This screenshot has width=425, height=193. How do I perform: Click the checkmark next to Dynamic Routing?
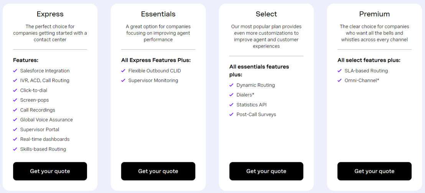(231, 85)
